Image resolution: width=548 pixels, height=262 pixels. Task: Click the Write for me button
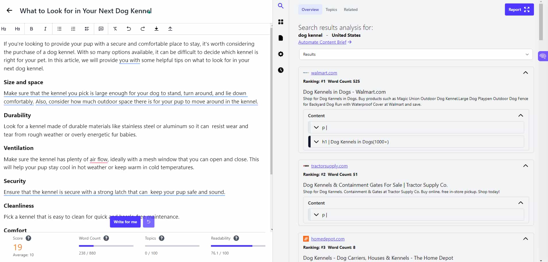click(125, 222)
